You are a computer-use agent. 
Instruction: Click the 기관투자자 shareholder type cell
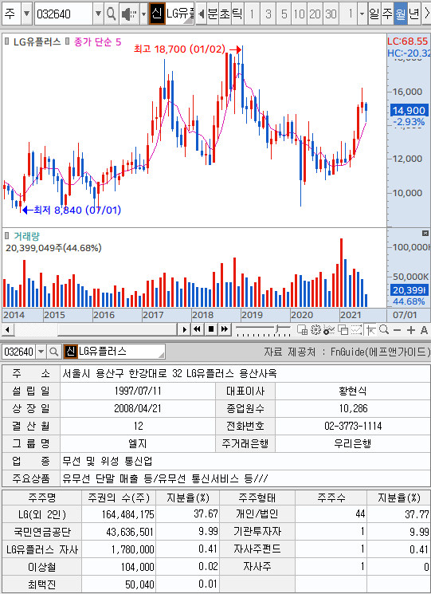click(x=257, y=532)
